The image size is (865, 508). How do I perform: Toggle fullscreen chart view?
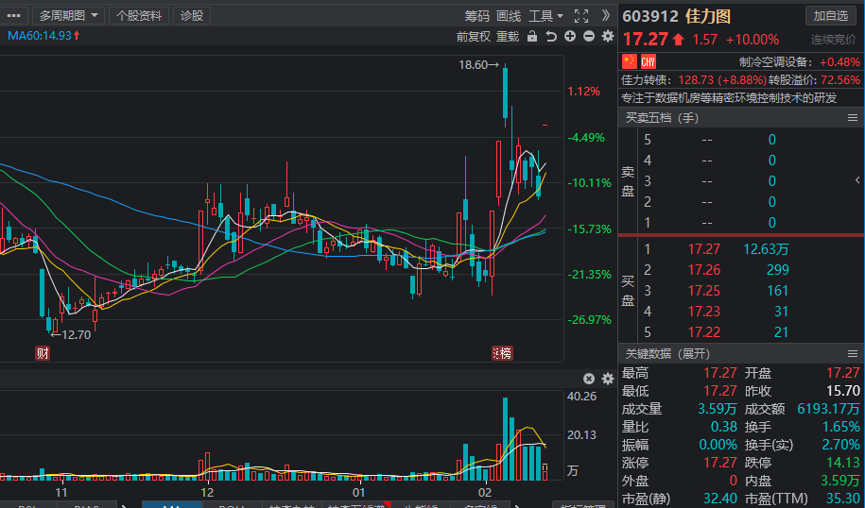(580, 16)
